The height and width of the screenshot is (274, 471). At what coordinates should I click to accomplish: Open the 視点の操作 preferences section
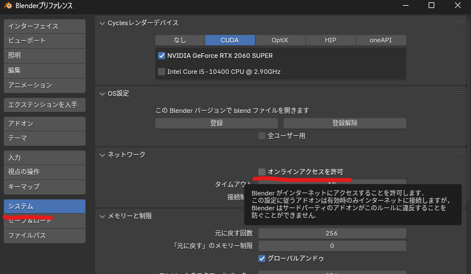point(45,172)
